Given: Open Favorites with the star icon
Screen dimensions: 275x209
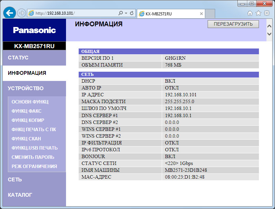Looking at the screenshot, I should (x=258, y=13).
